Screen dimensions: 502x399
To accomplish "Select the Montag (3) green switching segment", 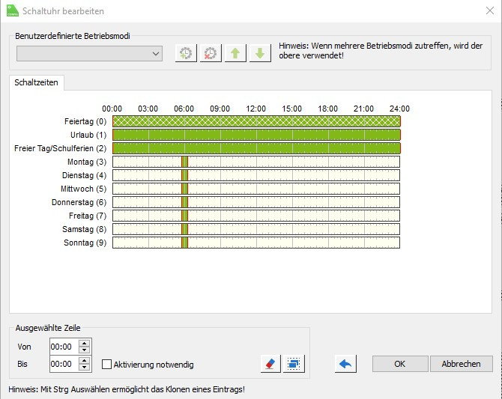I will point(185,162).
